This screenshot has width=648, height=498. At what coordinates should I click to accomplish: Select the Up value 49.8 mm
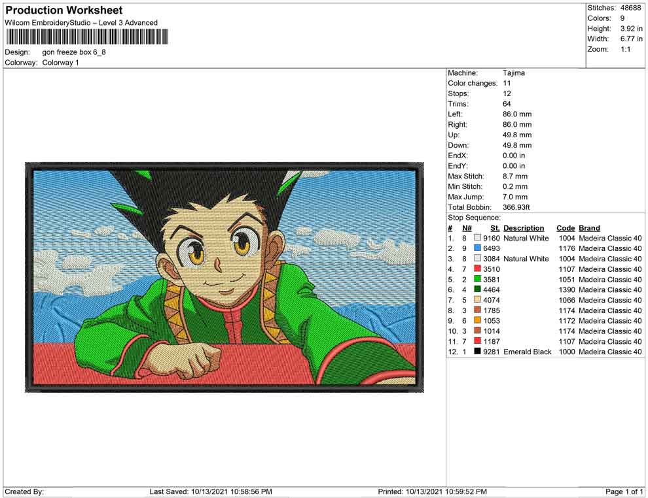point(517,135)
